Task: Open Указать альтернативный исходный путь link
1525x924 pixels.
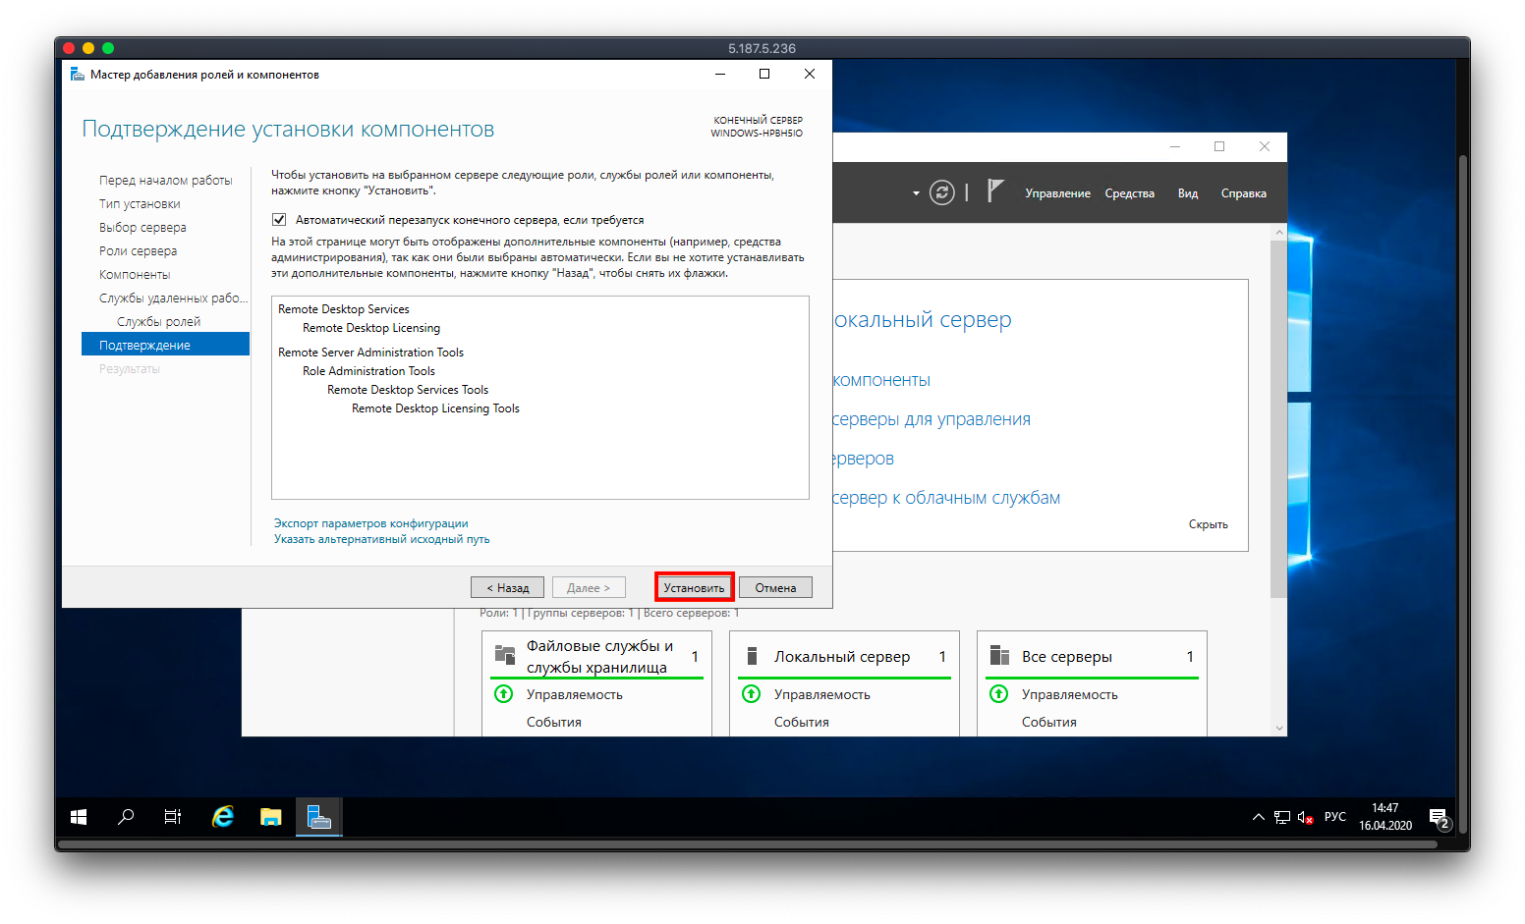Action: [x=381, y=539]
